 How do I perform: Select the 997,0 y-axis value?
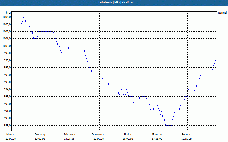point(7,68)
